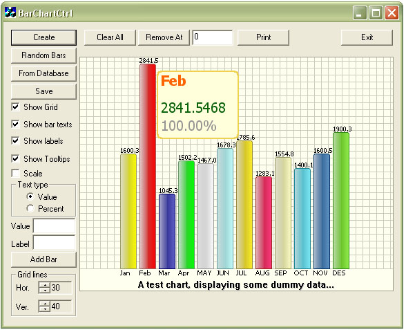Select the Value text type radio button
The width and height of the screenshot is (406, 330).
point(30,196)
